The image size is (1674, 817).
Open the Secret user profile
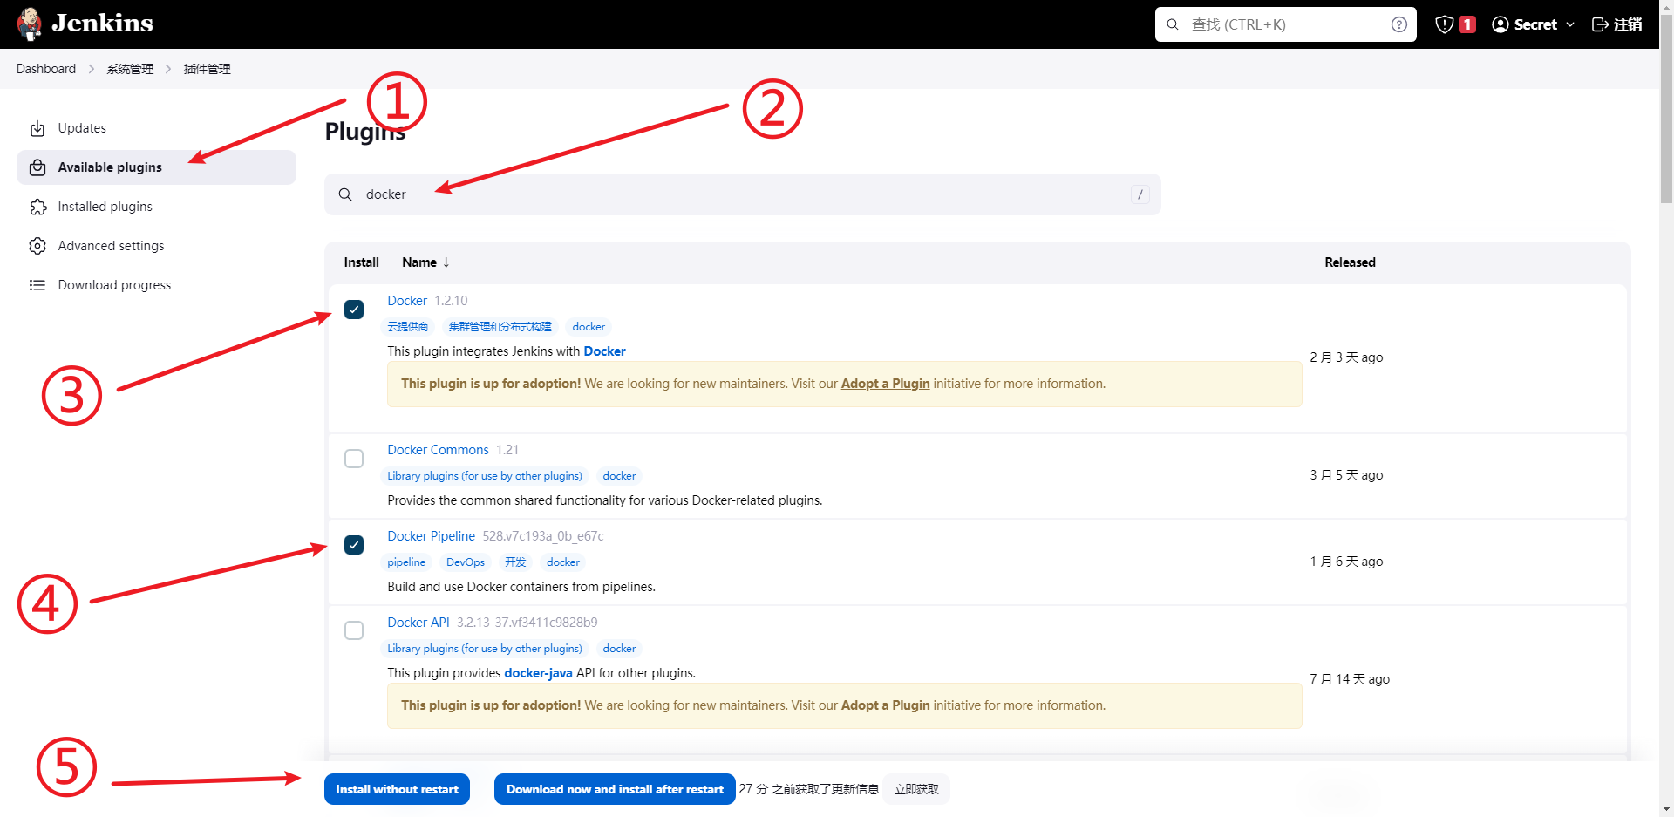1534,24
